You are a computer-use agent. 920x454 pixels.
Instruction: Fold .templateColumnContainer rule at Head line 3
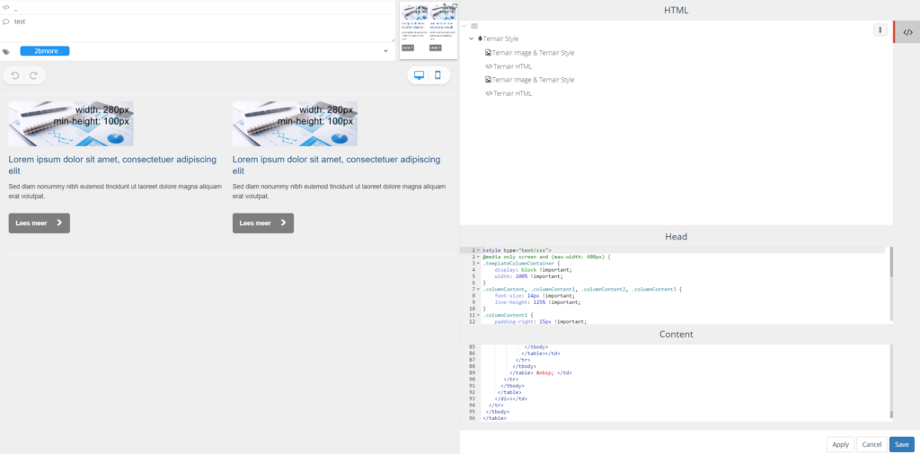pos(479,263)
